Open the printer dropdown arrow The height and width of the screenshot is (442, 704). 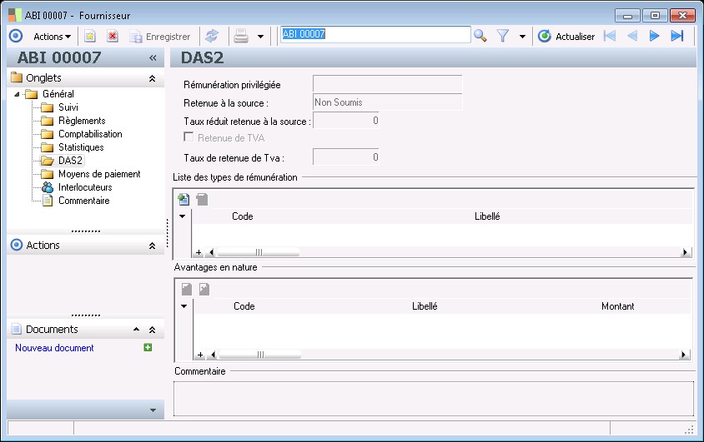coord(260,36)
